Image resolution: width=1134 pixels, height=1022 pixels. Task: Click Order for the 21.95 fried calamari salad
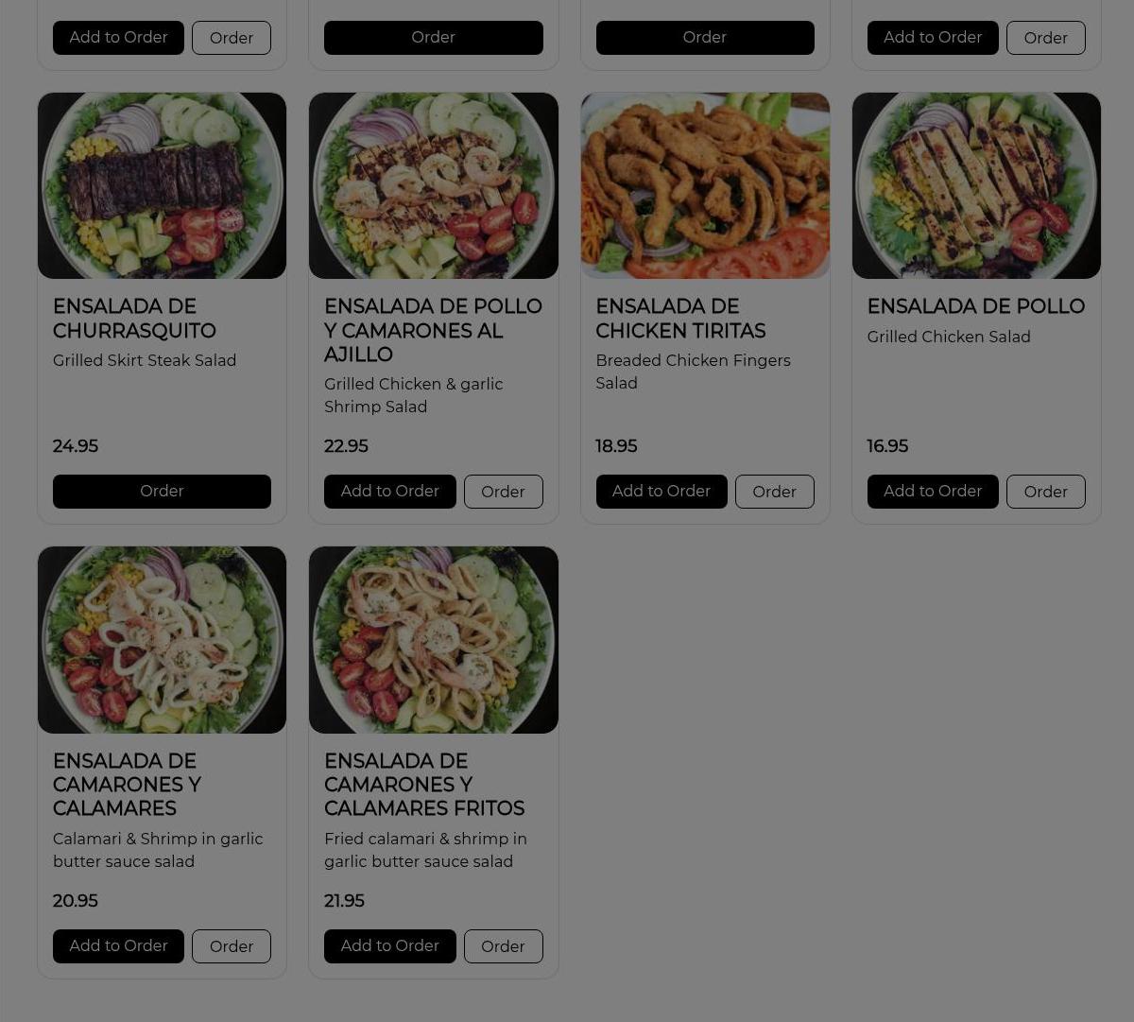(503, 946)
